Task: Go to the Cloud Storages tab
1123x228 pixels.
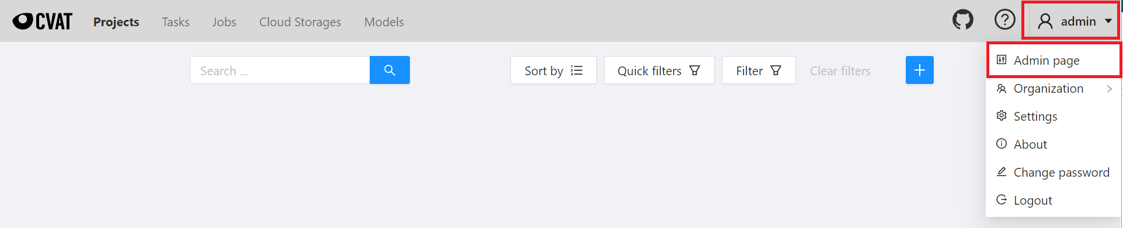Action: pyautogui.click(x=300, y=22)
